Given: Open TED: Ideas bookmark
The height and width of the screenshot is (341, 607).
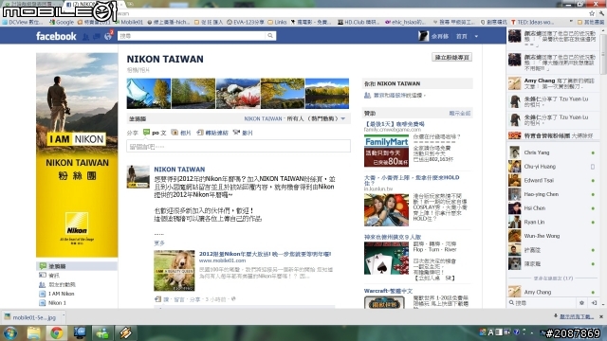Looking at the screenshot, I should (532, 22).
